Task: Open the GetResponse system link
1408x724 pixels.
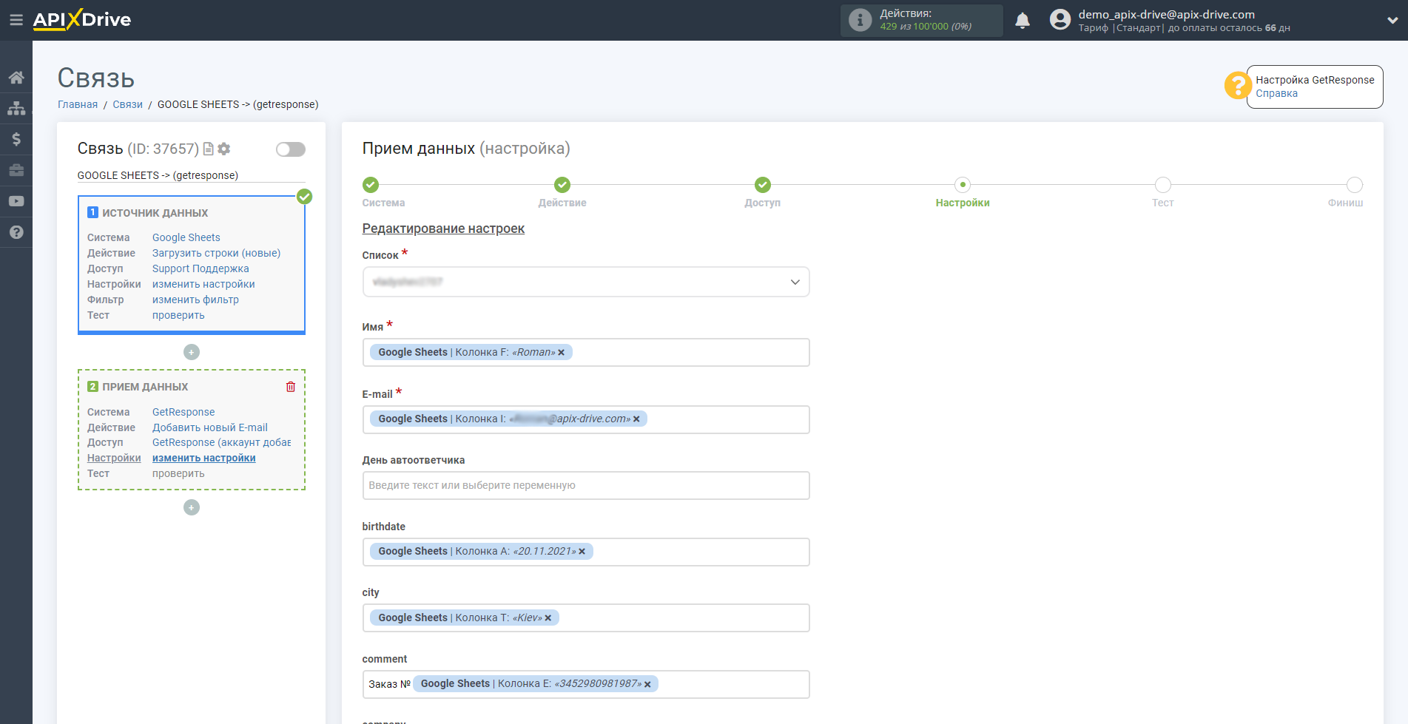Action: pos(183,412)
